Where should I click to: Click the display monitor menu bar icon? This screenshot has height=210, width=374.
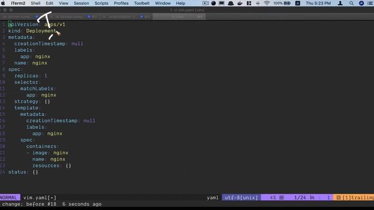(221, 3)
